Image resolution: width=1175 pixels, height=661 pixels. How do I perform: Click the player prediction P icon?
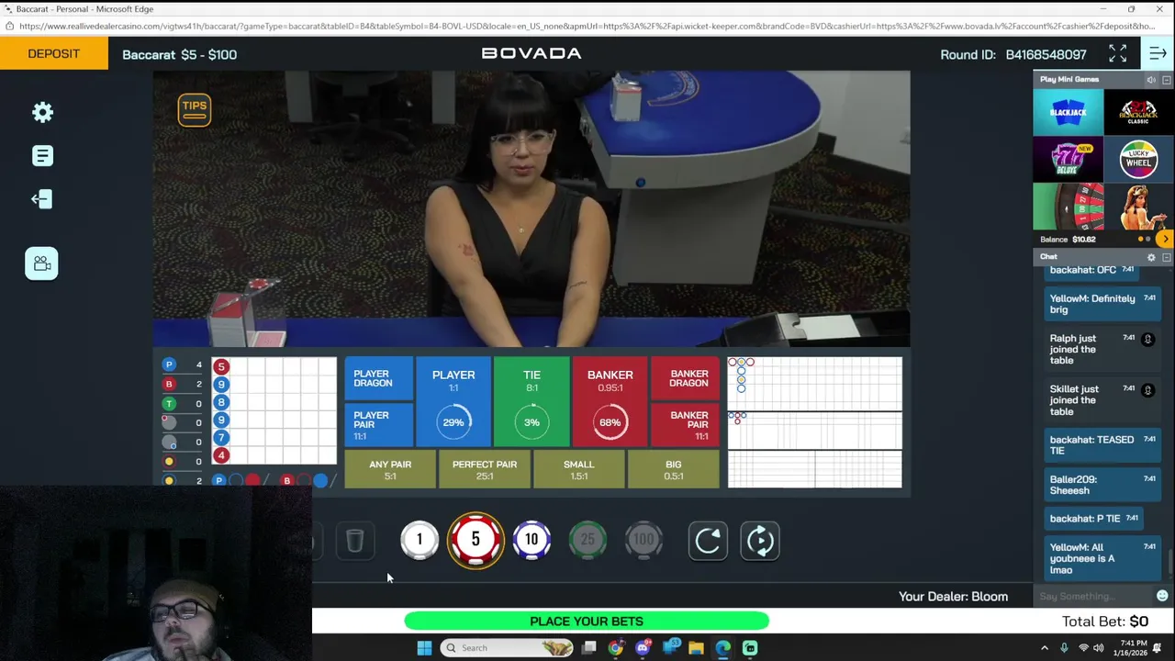coord(218,480)
